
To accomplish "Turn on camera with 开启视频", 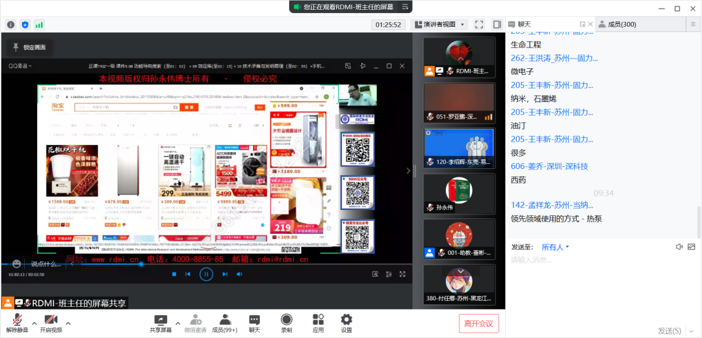I will pos(51,322).
